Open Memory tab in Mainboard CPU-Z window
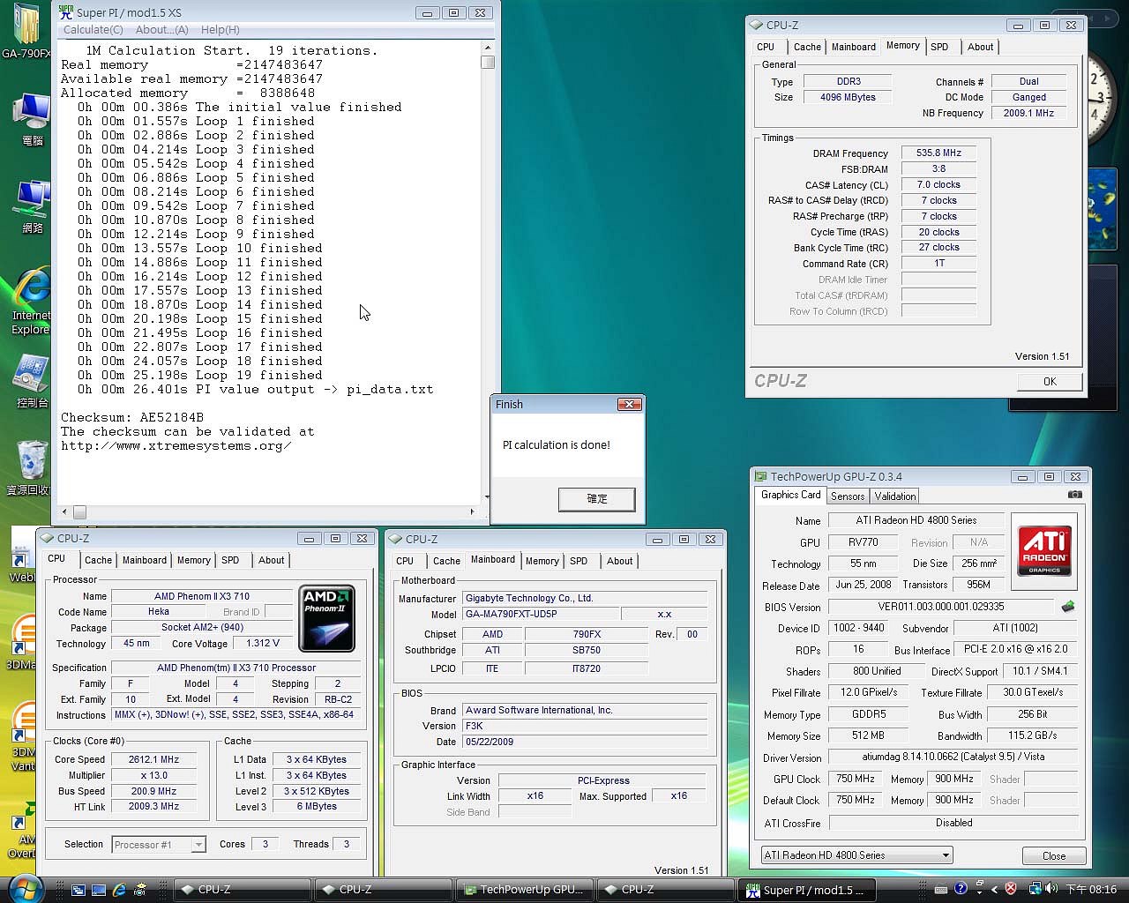This screenshot has height=903, width=1129. click(542, 561)
